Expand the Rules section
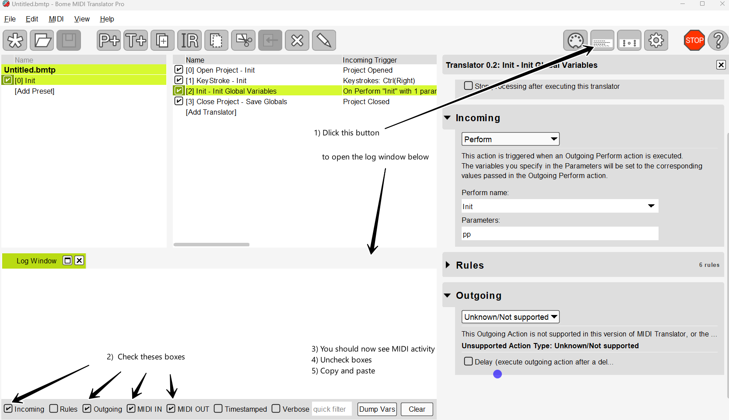Screen dimensions: 729x420 coord(448,265)
